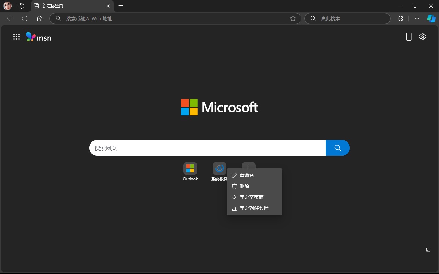Open the profile avatar menu
The height and width of the screenshot is (274, 439).
[x=8, y=6]
